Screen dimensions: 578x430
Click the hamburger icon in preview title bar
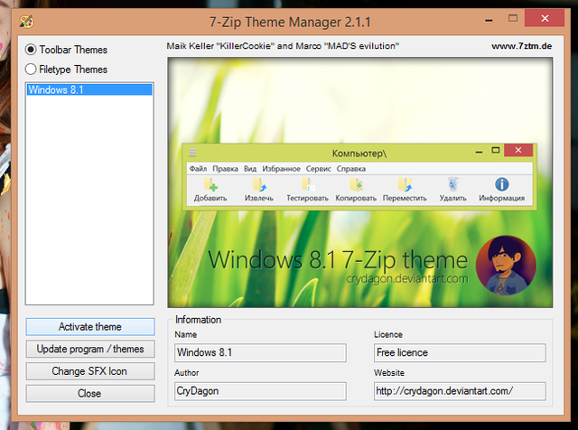192,153
